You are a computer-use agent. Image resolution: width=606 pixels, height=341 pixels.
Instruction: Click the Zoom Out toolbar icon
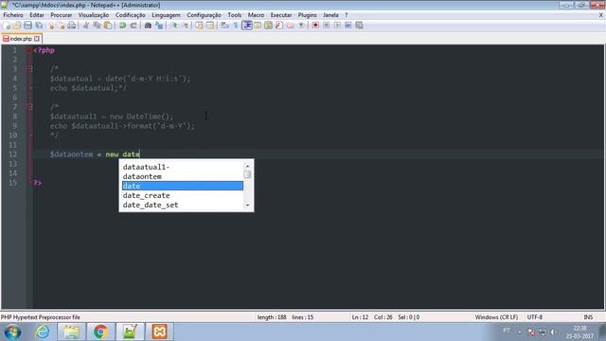[x=185, y=26]
